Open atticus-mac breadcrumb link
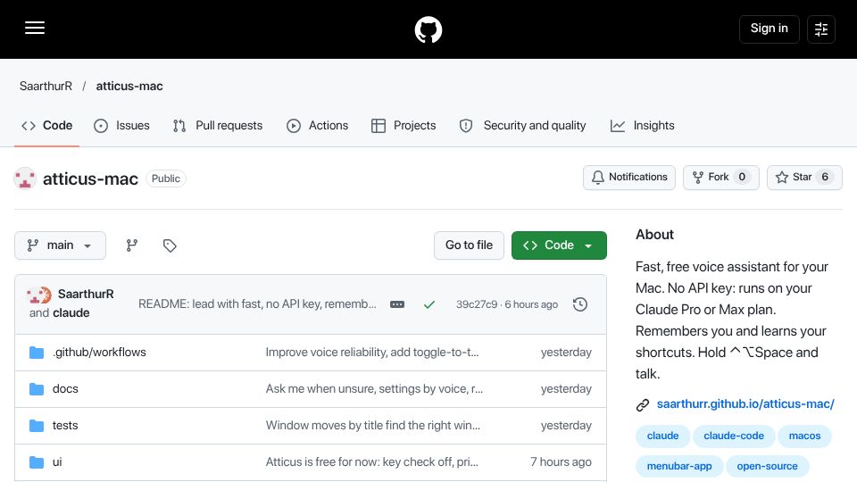The image size is (857, 482). click(129, 86)
